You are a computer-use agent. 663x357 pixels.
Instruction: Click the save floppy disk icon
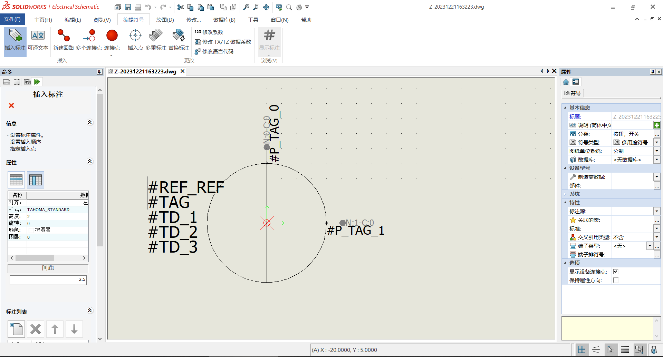[x=128, y=7]
